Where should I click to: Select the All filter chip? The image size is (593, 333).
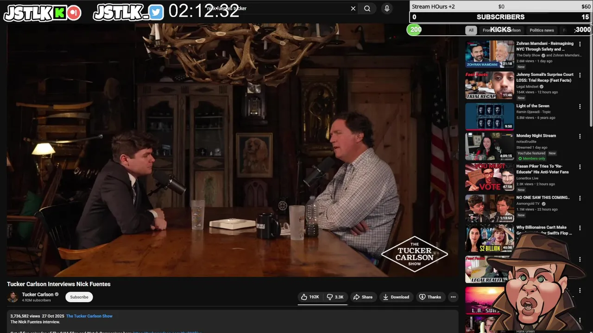coord(471,30)
